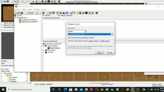Image resolution: width=164 pixels, height=92 pixels.
Task: Add a new condition toolbar icon
Action: click(61, 13)
